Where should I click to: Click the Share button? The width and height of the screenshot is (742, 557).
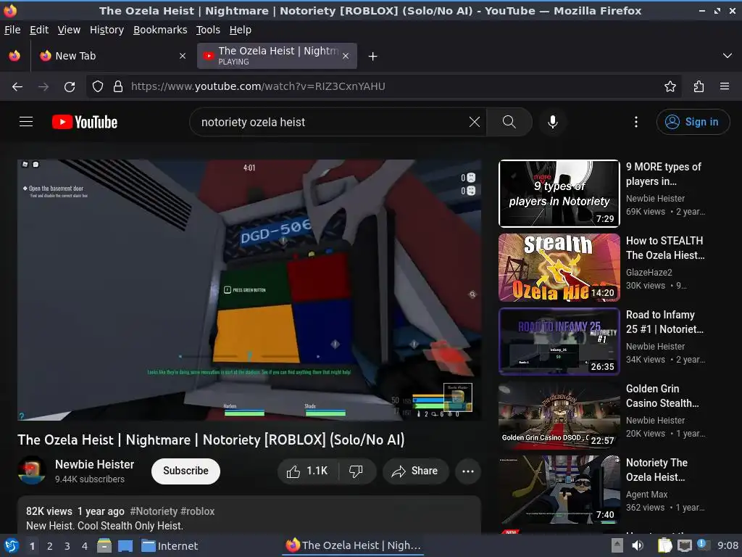coord(415,471)
